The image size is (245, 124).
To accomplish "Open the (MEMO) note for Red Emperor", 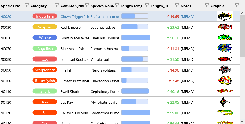I will tap(187, 27).
